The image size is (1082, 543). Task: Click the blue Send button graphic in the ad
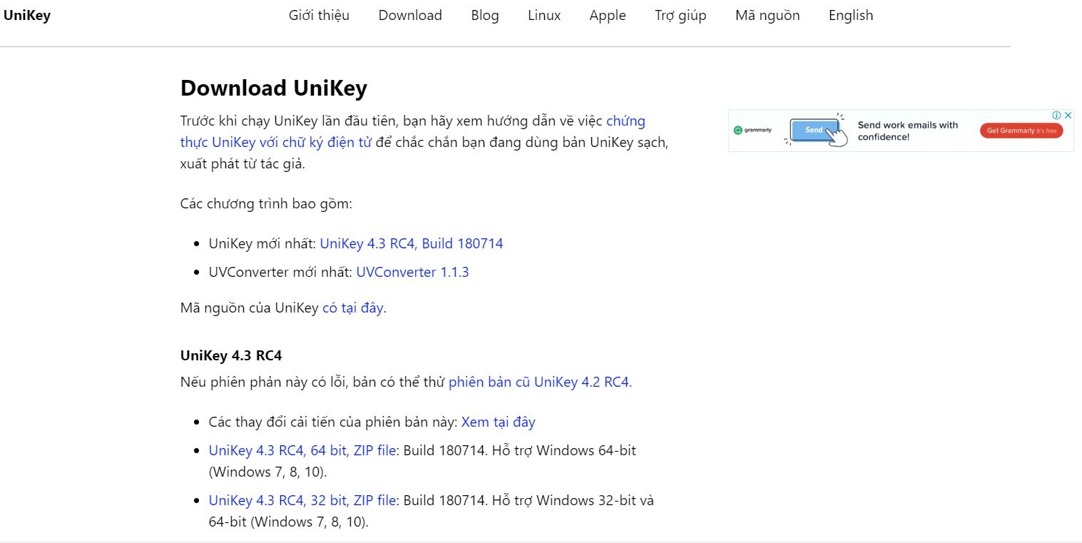[x=814, y=129]
